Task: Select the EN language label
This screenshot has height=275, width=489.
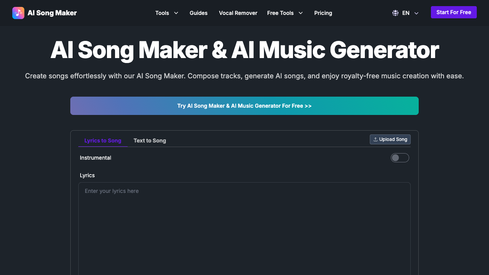Action: point(406,13)
